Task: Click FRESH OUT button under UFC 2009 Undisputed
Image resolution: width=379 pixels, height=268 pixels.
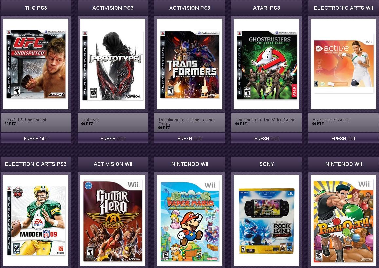Action: tap(36, 139)
